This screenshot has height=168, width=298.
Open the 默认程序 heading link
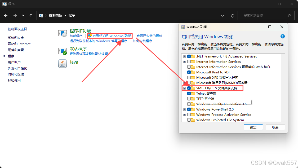tap(78, 49)
